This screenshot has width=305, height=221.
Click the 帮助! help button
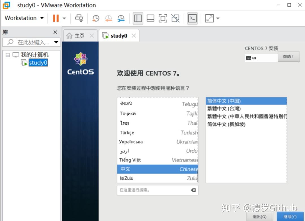(289, 56)
